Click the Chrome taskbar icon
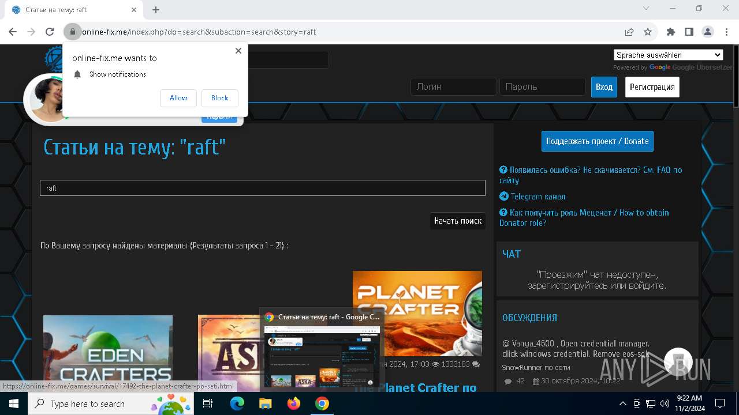The height and width of the screenshot is (415, 739). point(322,403)
